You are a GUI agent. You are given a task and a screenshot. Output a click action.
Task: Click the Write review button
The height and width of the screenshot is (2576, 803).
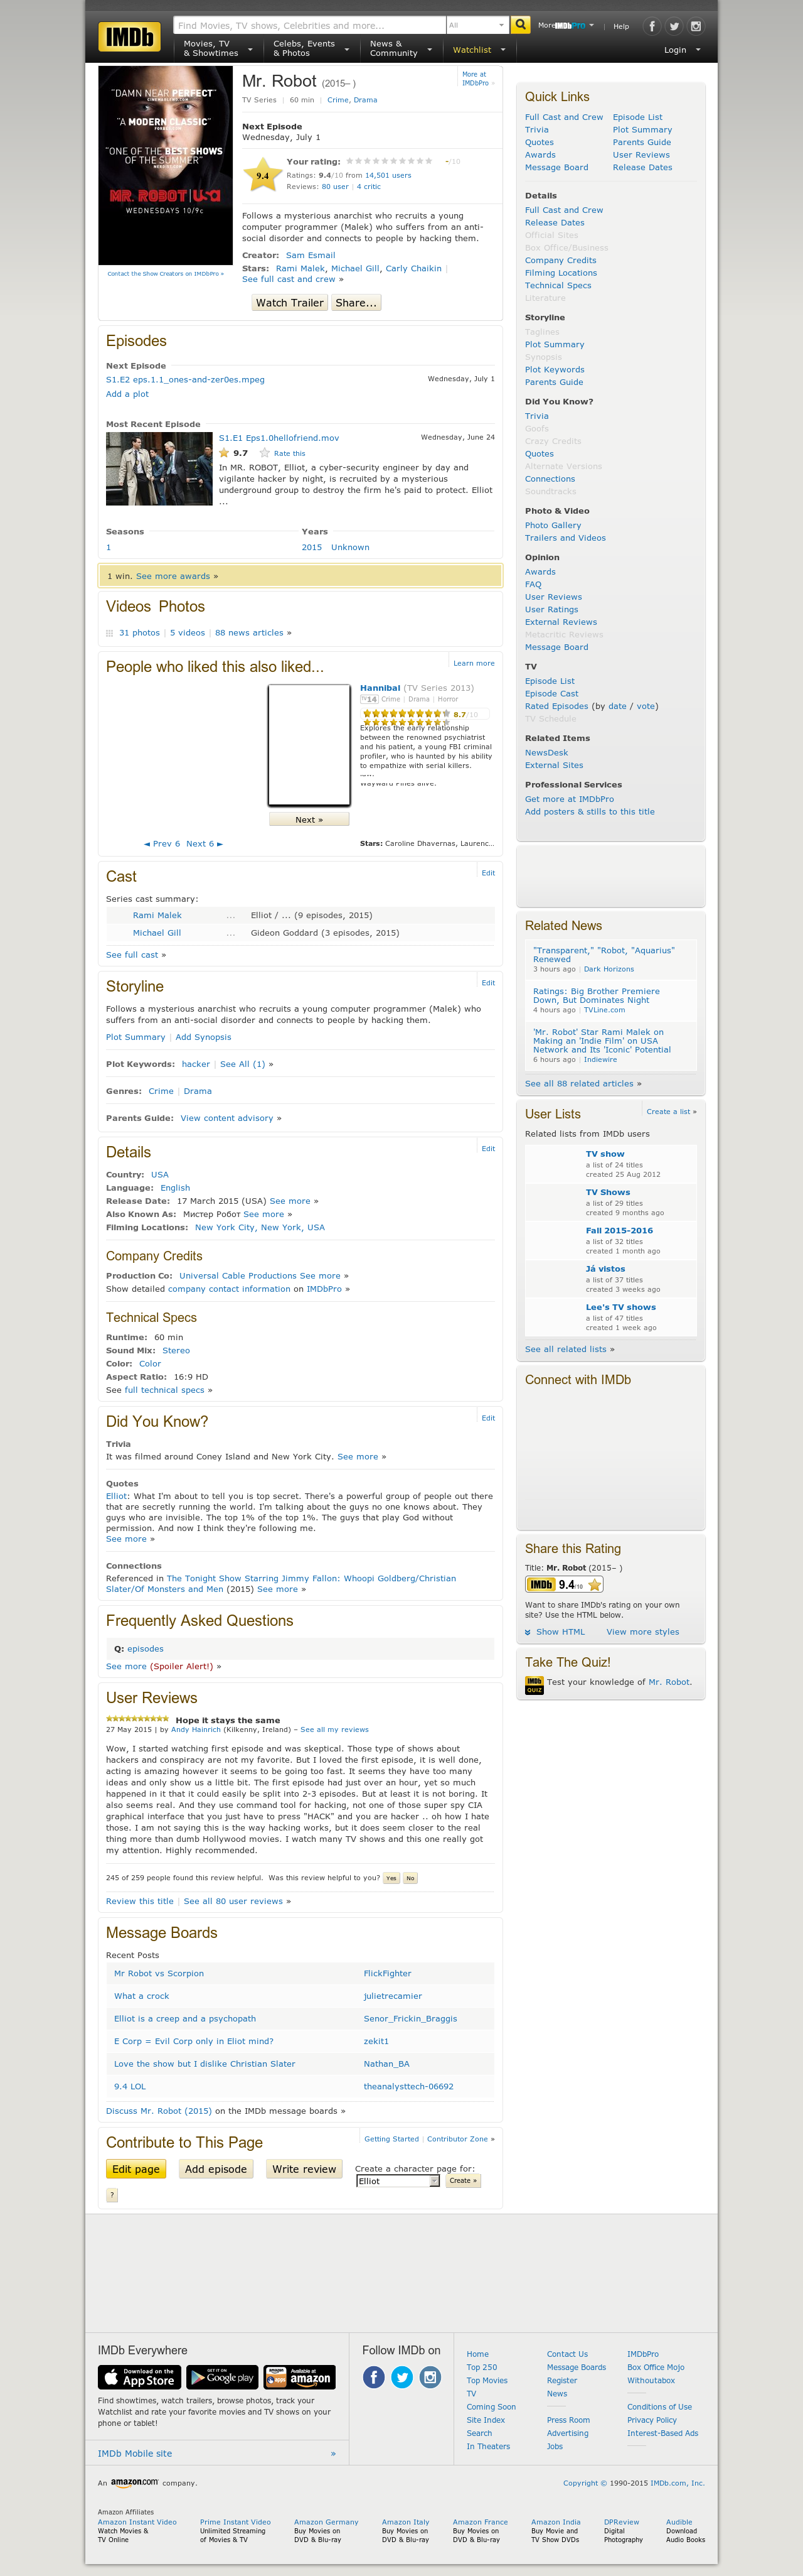click(x=304, y=2169)
